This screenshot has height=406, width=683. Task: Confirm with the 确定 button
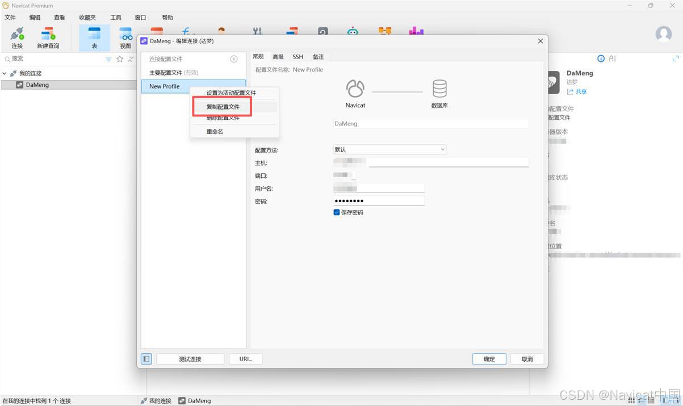pyautogui.click(x=489, y=359)
